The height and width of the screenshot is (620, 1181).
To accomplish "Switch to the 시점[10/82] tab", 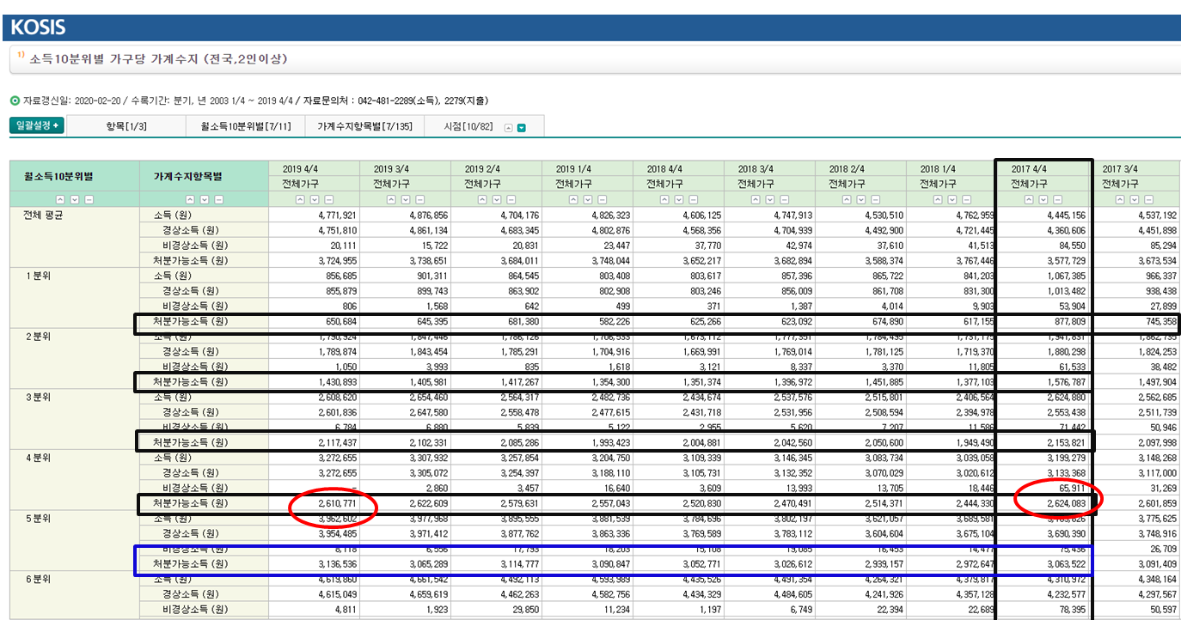I will pos(468,126).
